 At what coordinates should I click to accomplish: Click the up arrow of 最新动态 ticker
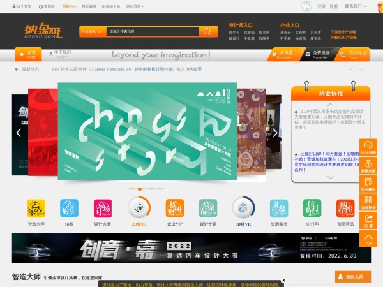350,70
